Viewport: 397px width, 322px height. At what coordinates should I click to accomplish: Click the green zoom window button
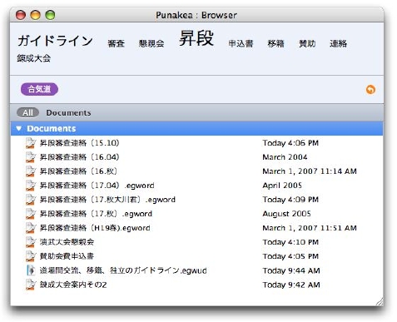point(50,15)
